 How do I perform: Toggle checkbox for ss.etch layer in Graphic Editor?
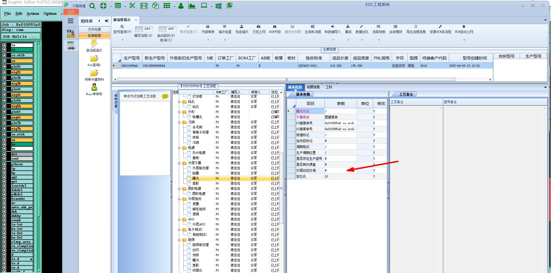click(x=5, y=134)
